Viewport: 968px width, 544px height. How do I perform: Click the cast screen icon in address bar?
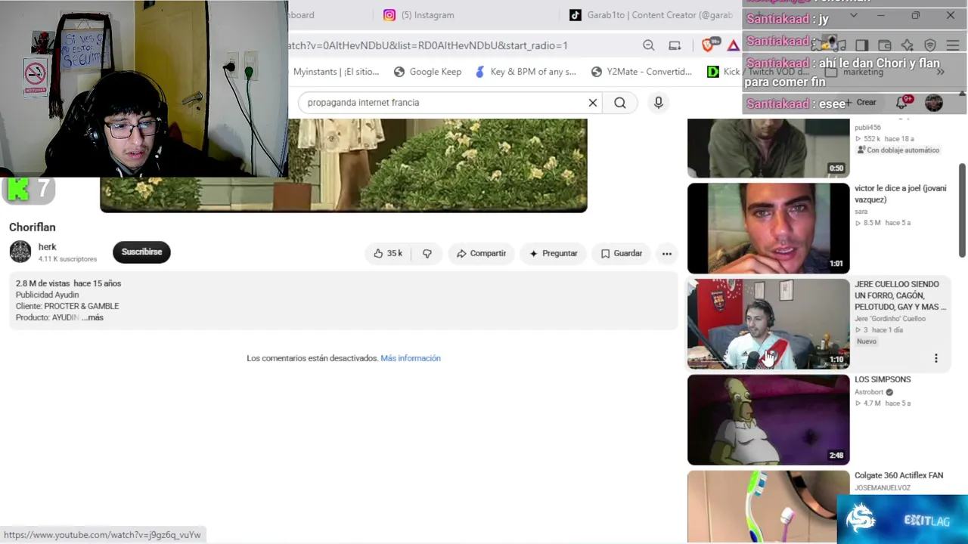tap(675, 45)
